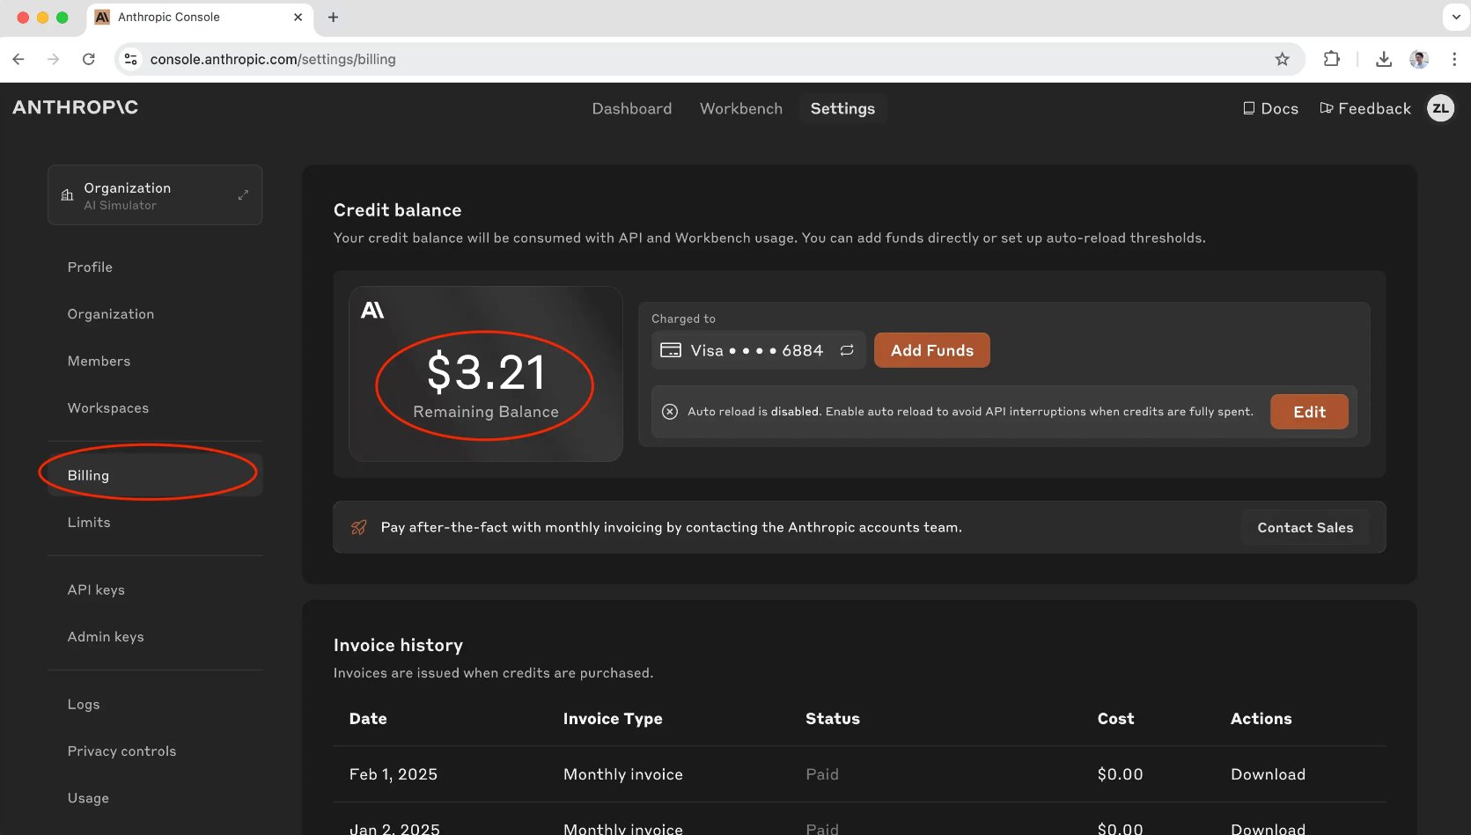Open Organization settings in sidebar
1471x835 pixels.
pos(111,314)
